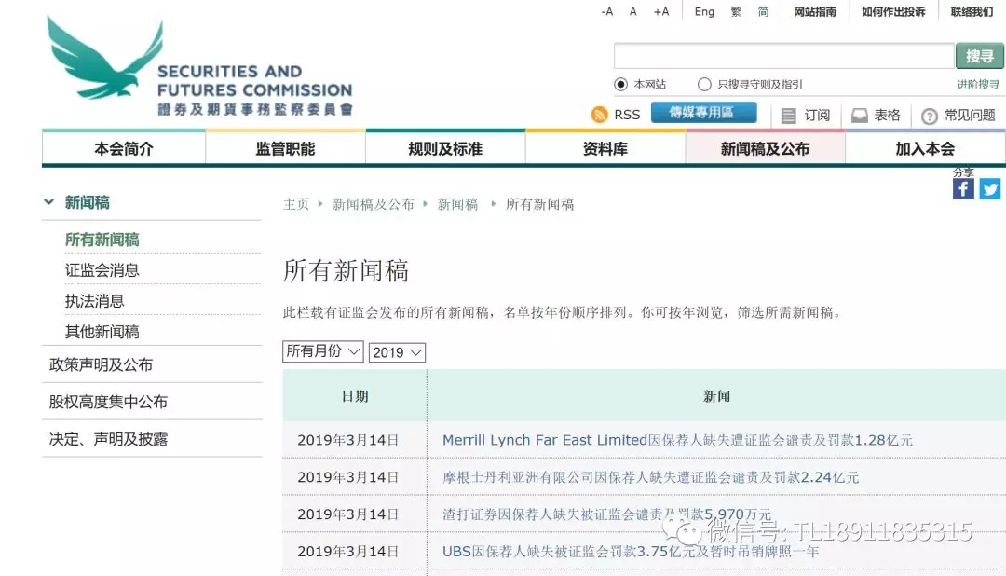Open 摩根士丹利亚洲 2.24亿元 news
The image size is (1006, 576).
tap(650, 478)
